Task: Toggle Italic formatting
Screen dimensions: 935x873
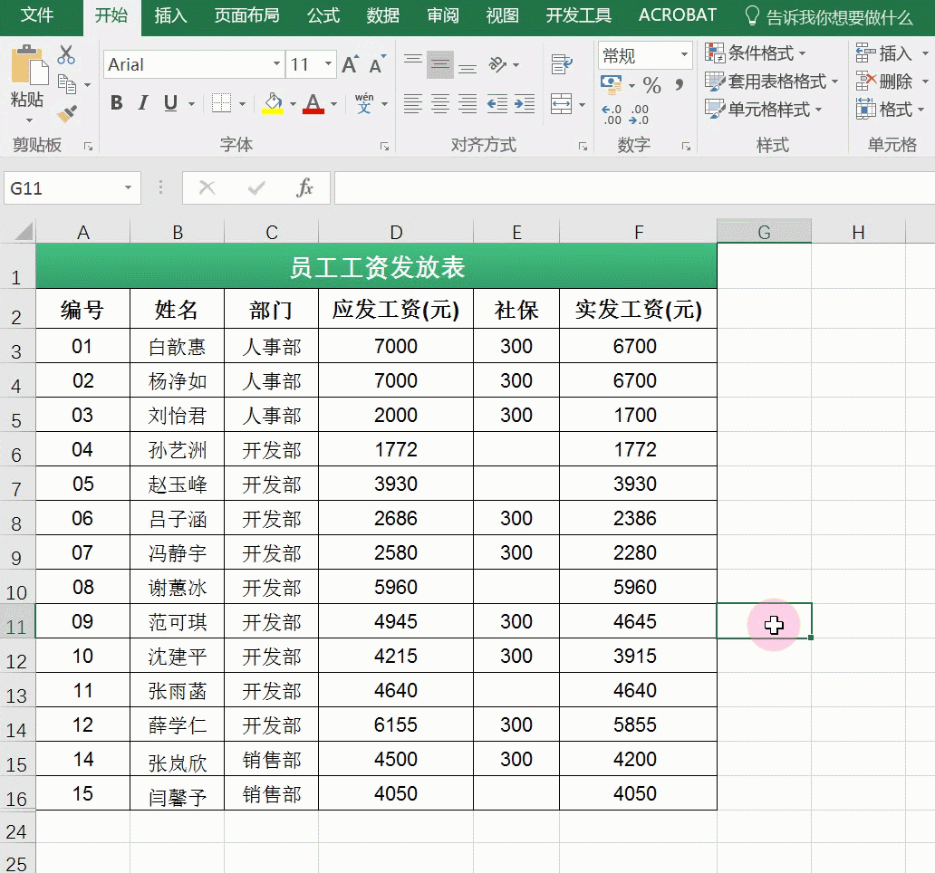Action: (x=143, y=103)
